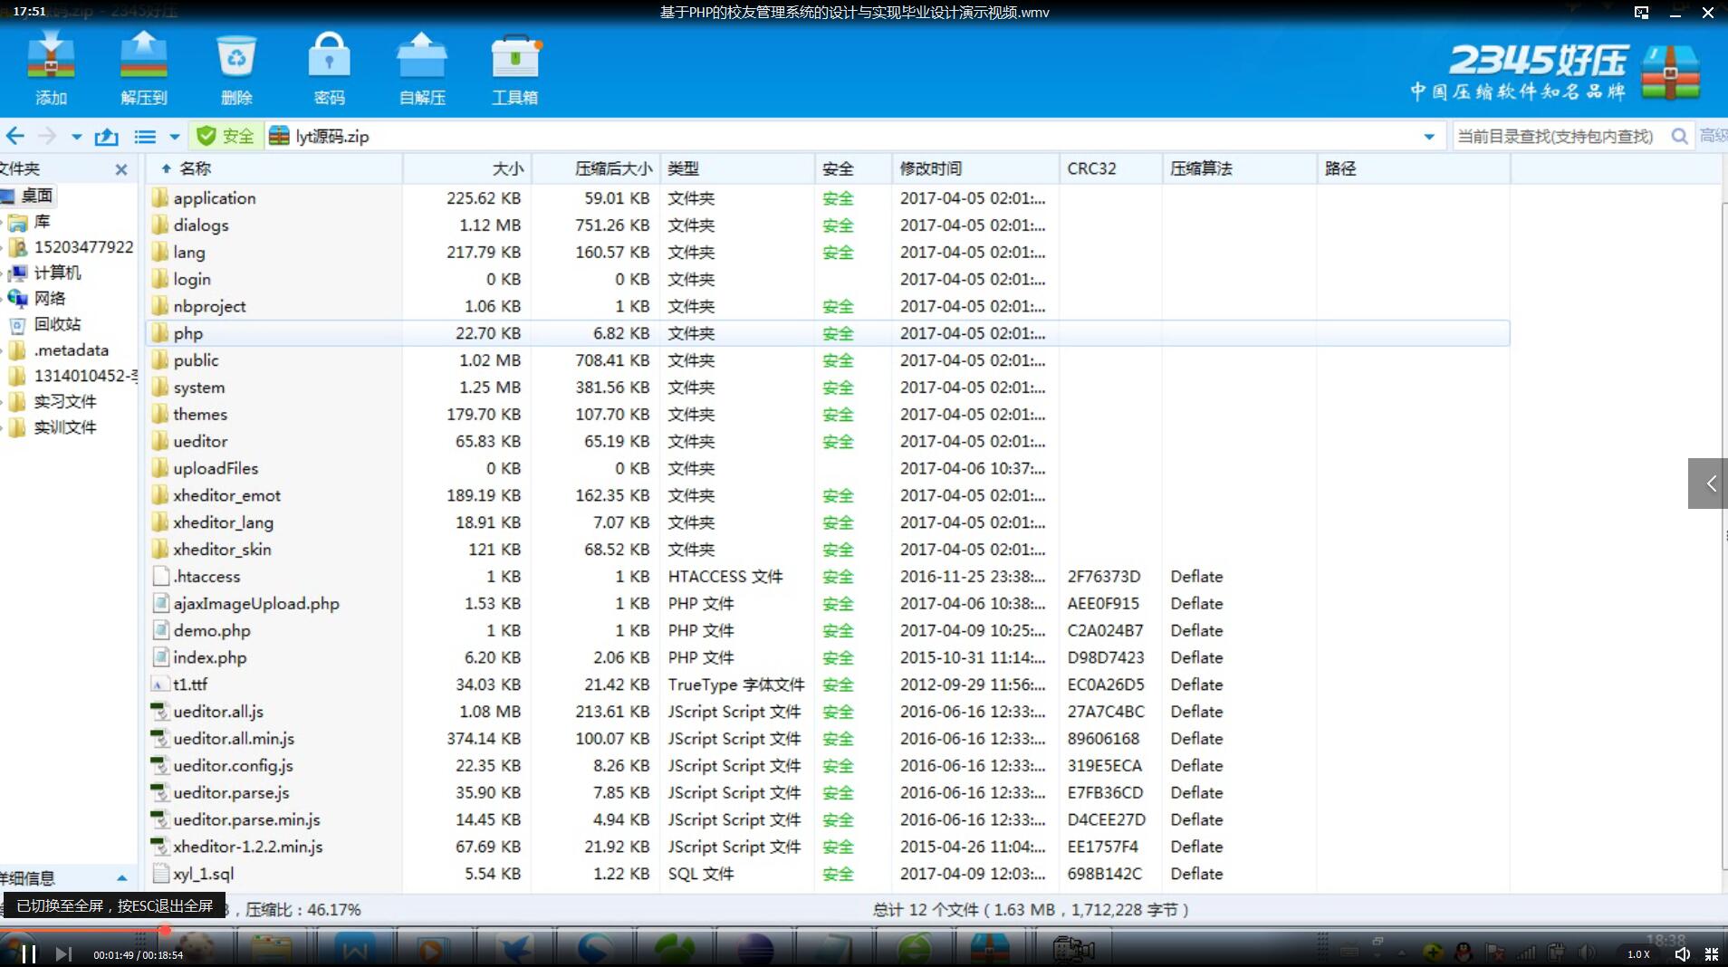Image resolution: width=1728 pixels, height=967 pixels.
Task: Open the view mode dropdown arrow
Action: [175, 137]
